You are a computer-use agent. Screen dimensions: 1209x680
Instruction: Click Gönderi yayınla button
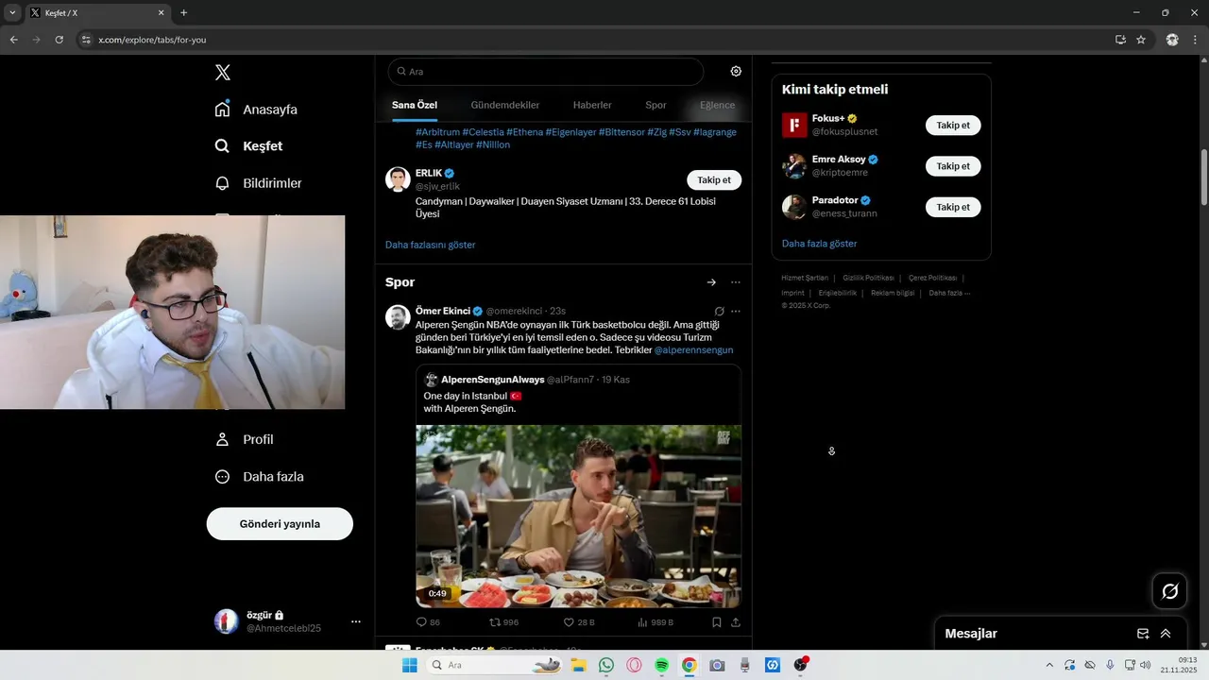pos(280,524)
